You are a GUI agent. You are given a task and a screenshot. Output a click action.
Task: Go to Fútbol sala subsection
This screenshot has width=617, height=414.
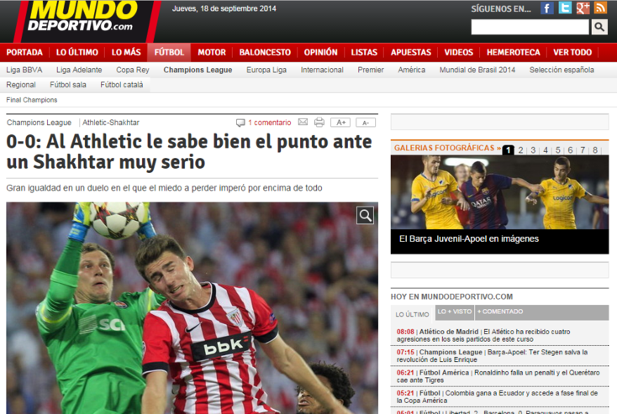pos(68,85)
